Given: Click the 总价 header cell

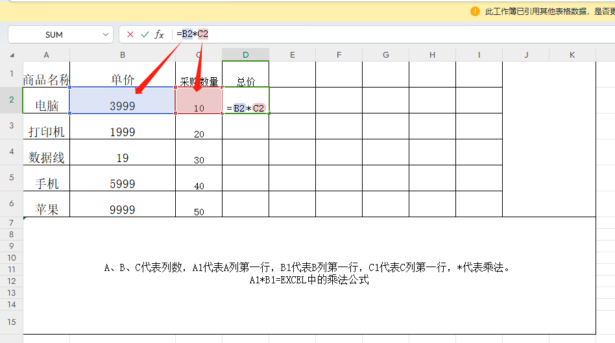Looking at the screenshot, I should [245, 74].
